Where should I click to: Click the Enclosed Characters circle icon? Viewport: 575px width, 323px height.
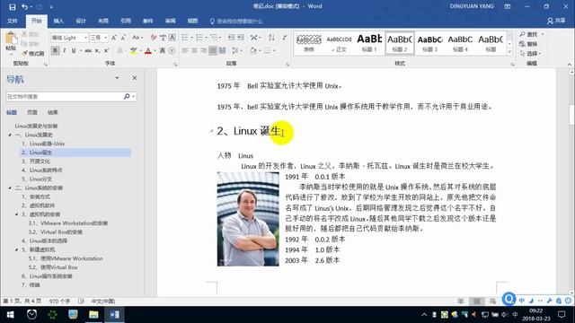point(172,50)
